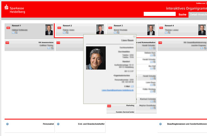Focus the search input field in header

click(160, 14)
